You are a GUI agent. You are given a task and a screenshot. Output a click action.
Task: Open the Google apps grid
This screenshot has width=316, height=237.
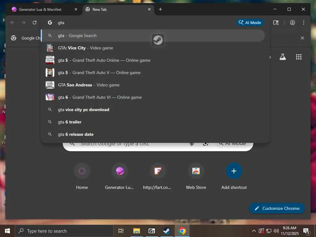[x=299, y=57]
